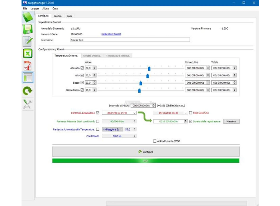This screenshot has width=280, height=206.
Task: Open the Calibration Report link
Action: pos(111,34)
